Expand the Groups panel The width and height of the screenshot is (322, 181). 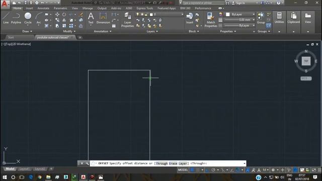point(264,31)
